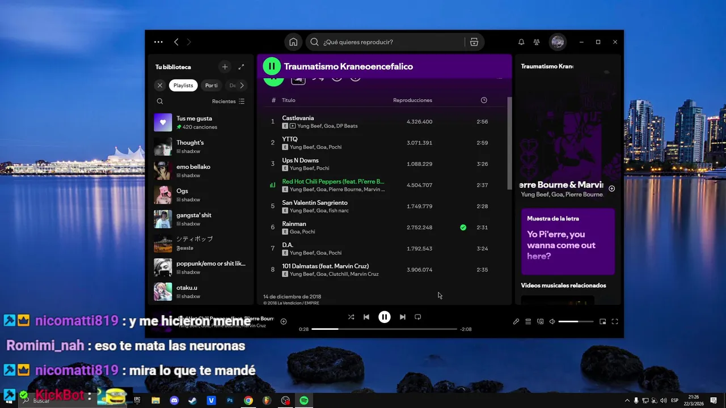Open Discord from the taskbar

(174, 400)
